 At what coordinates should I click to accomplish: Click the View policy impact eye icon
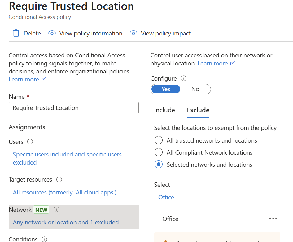coord(133,33)
